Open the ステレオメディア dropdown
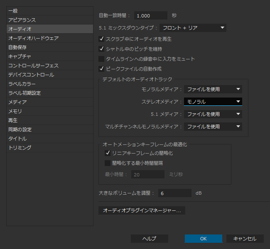Screen dimensions: 270x249 (213, 102)
